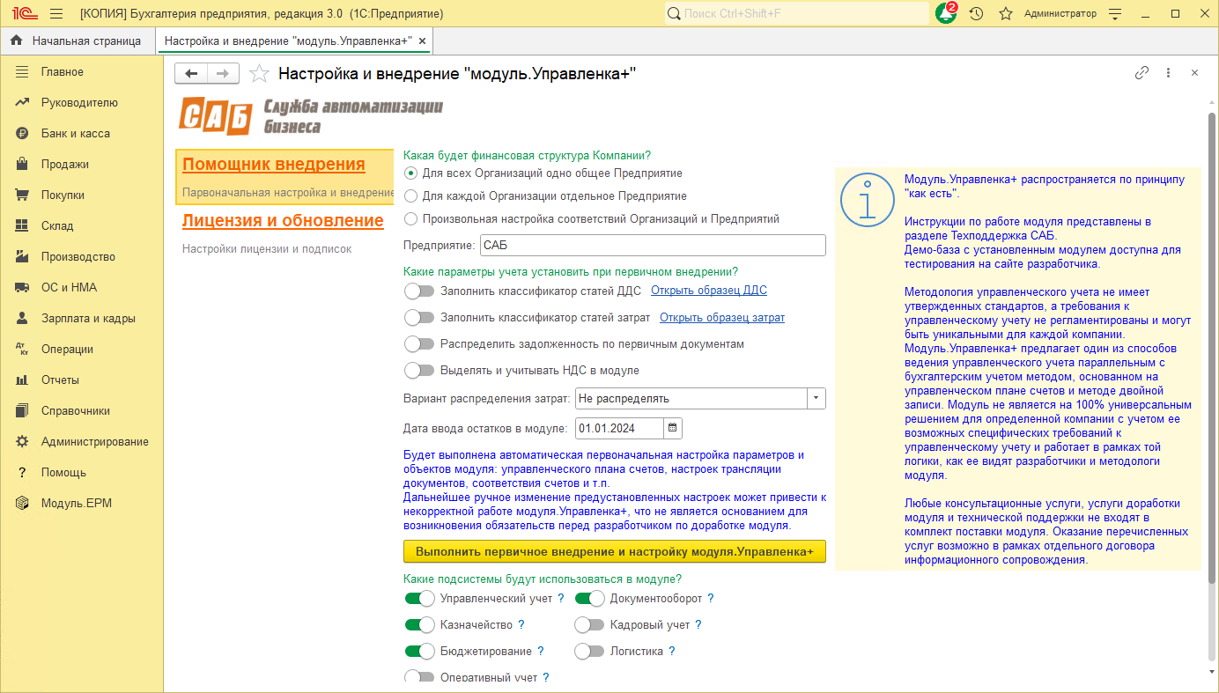
Task: Close the form with its X icon
Action: pyautogui.click(x=1194, y=73)
